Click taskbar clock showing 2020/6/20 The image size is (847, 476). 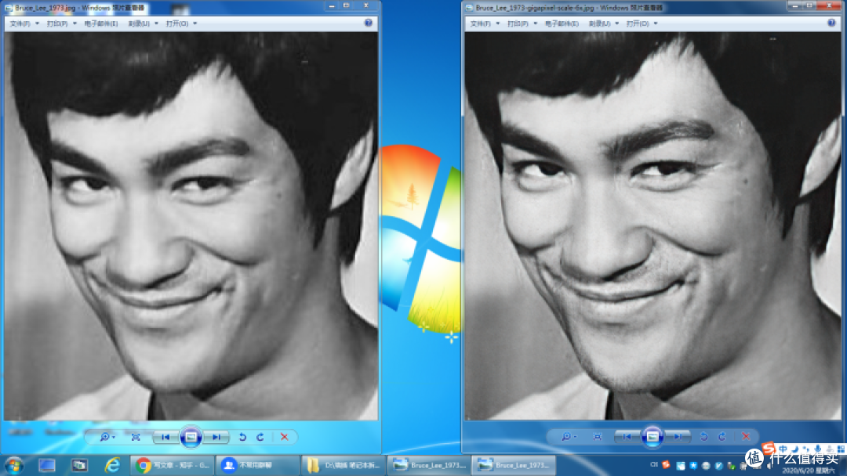(x=808, y=470)
